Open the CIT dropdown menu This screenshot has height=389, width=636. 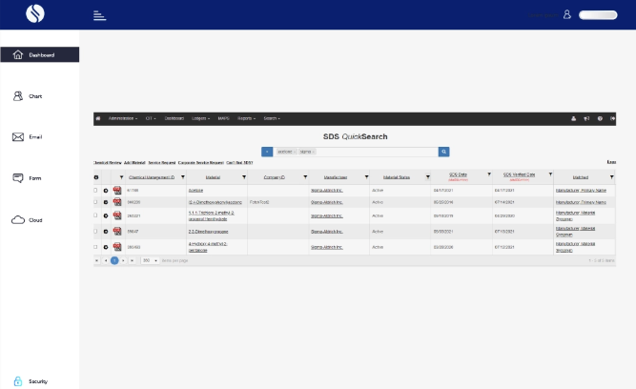pos(151,118)
